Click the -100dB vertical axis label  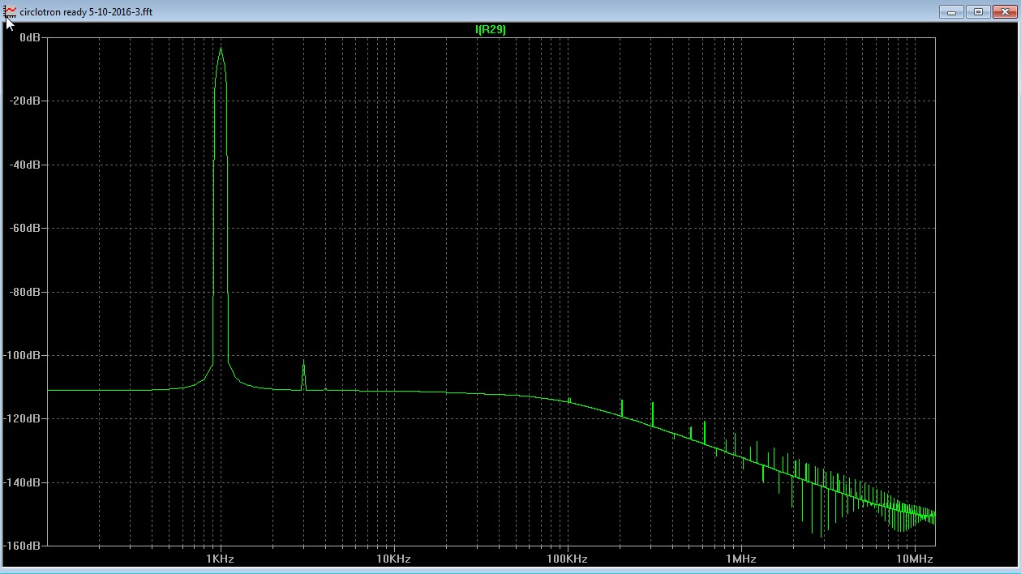[x=23, y=355]
